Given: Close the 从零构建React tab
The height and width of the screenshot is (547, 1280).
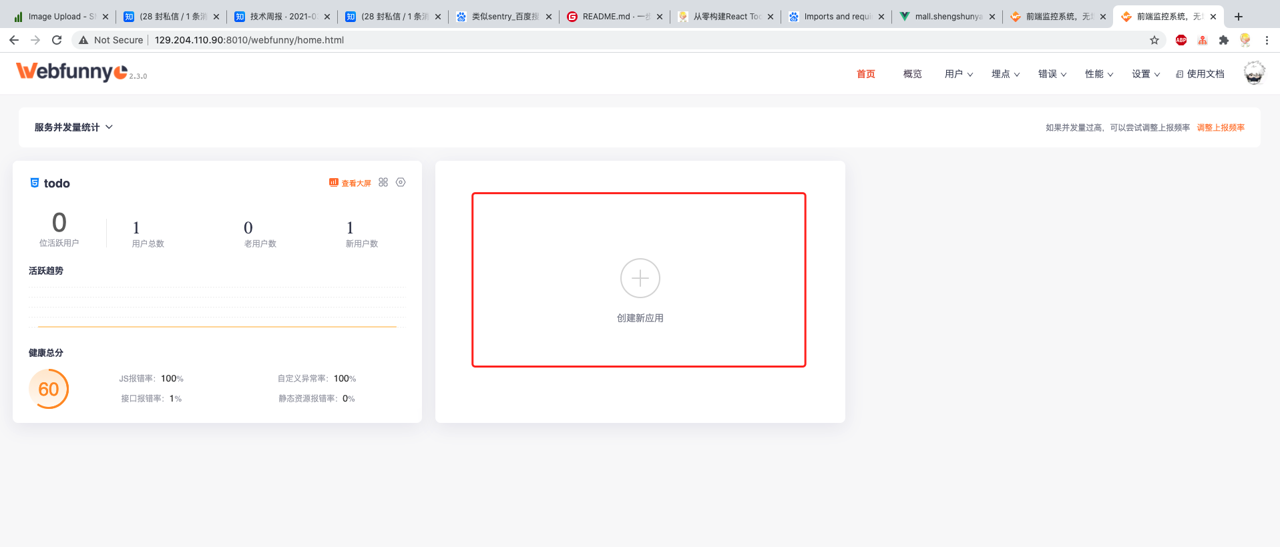Looking at the screenshot, I should coord(771,17).
